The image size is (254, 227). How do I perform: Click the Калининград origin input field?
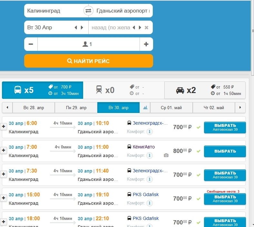(53, 11)
